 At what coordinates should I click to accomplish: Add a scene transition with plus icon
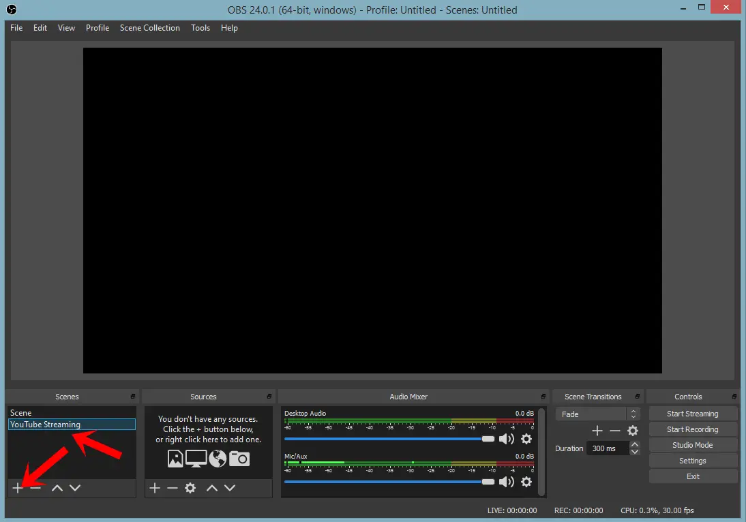point(597,431)
